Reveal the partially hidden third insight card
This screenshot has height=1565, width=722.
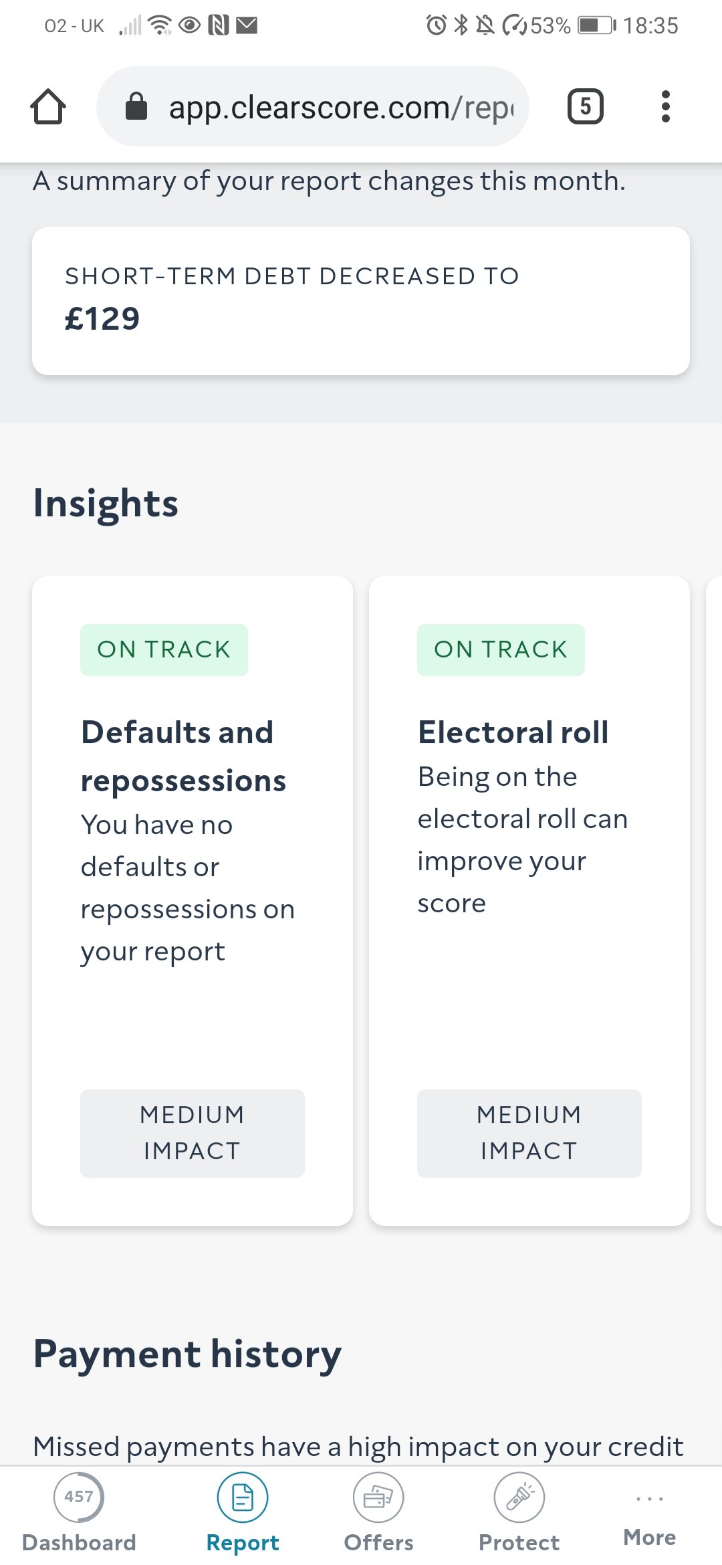click(x=714, y=901)
